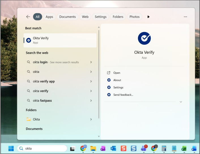Click the Windows Start button
This screenshot has width=200, height=154.
[x=11, y=148]
